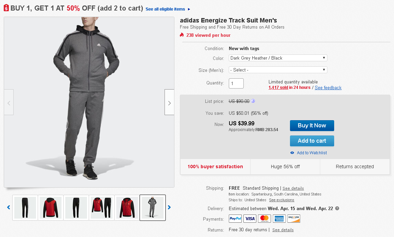
Task: Open the Size (Men's) dropdown
Action: pyautogui.click(x=278, y=70)
